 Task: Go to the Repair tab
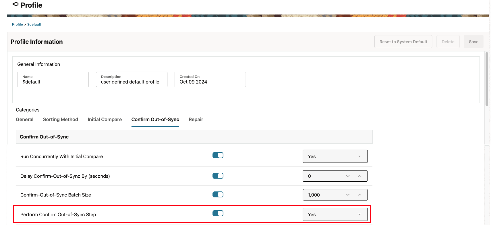click(196, 120)
